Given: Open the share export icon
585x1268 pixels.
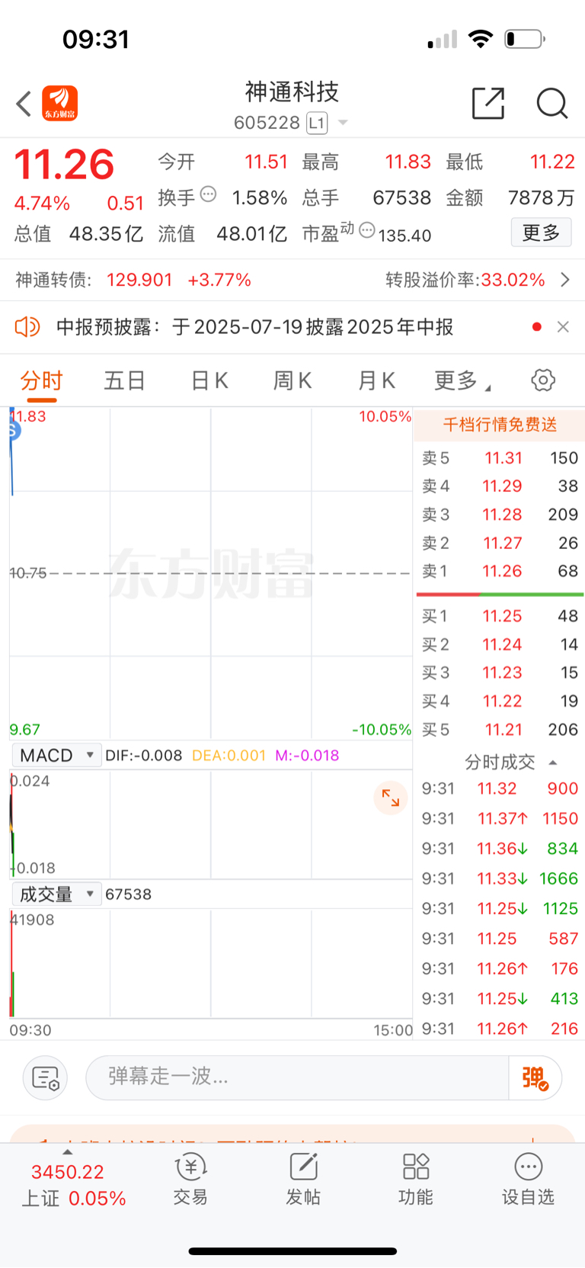Looking at the screenshot, I should tap(488, 103).
